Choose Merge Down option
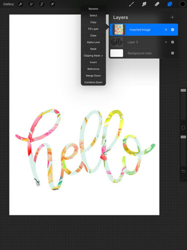The height and width of the screenshot is (250, 187). coord(93,75)
